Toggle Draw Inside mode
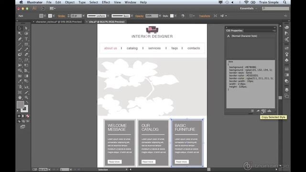The width and height of the screenshot is (306, 172). (x=28, y=121)
